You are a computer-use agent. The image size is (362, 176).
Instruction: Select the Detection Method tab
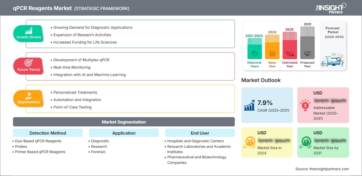click(x=48, y=133)
